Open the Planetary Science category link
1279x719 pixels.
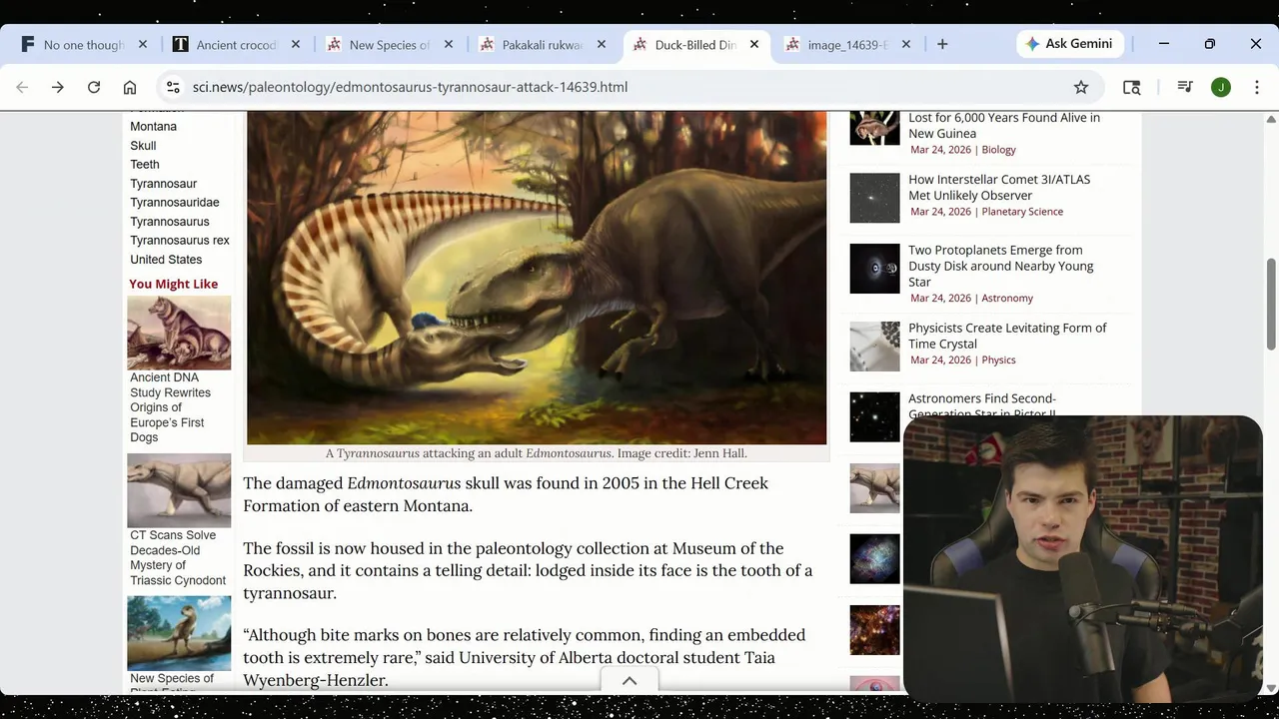pos(1022,212)
